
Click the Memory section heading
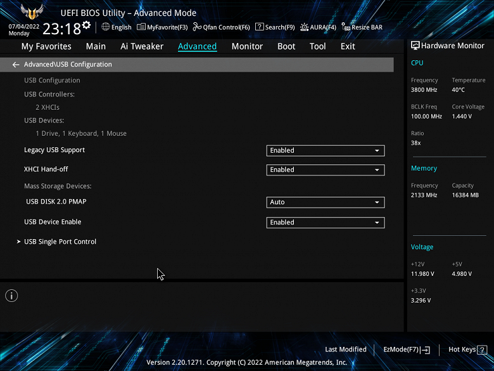point(424,169)
